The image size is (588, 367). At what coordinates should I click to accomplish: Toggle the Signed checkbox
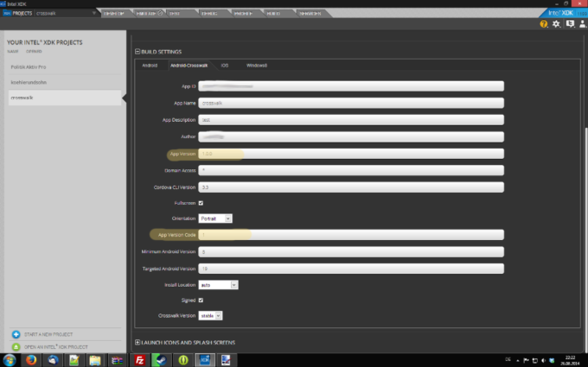coord(201,301)
